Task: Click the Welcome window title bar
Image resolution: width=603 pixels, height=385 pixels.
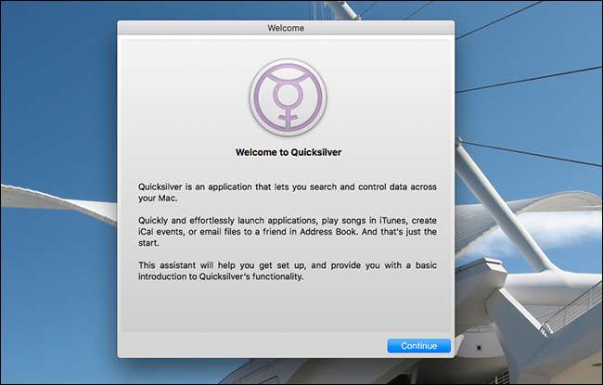Action: (286, 28)
